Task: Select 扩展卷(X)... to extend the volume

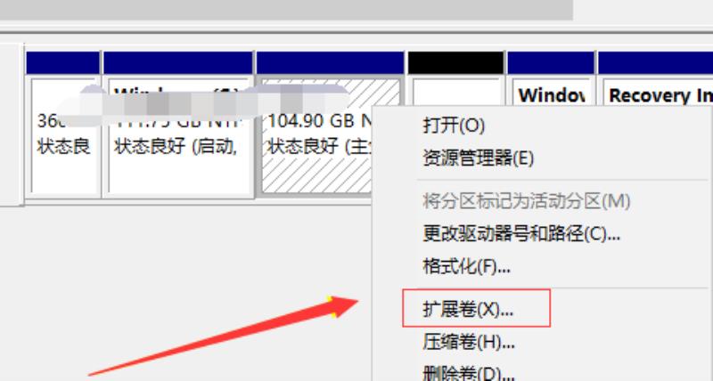Action: [x=467, y=310]
